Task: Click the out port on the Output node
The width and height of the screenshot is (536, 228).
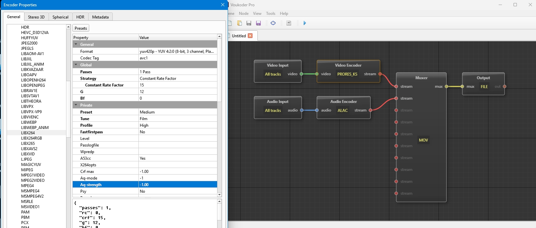Action: tap(505, 86)
